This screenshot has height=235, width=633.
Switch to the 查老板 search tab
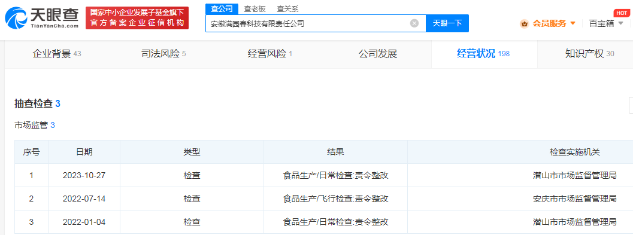tap(255, 10)
